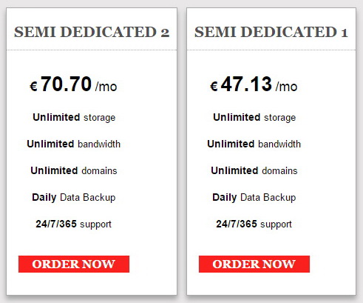Image resolution: width=363 pixels, height=303 pixels.
Task: Click Order Now for Semi Dedicated 1
Action: [x=254, y=264]
